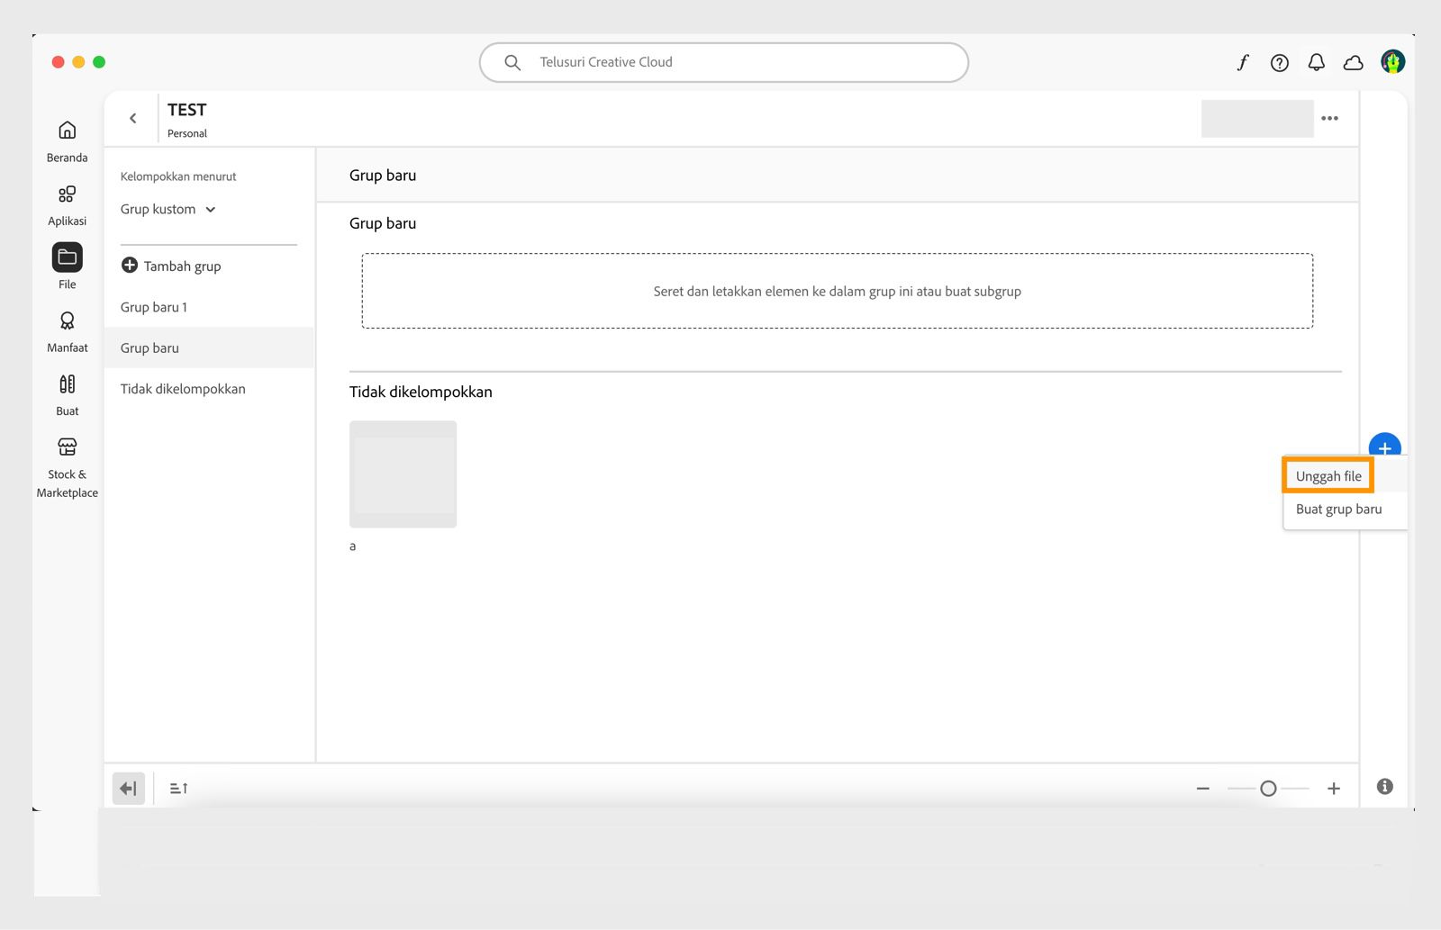Open the three-dot more options menu
The image size is (1441, 930).
click(1329, 118)
